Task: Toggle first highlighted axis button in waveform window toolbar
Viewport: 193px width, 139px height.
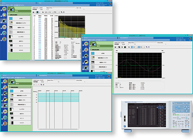Action: 132,47
